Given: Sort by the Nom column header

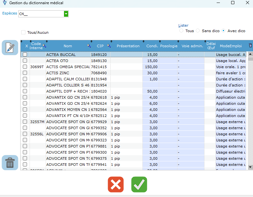Looking at the screenshot, I should coord(68,46).
